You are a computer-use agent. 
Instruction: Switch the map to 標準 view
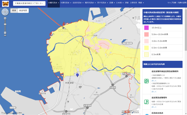point(14,11)
